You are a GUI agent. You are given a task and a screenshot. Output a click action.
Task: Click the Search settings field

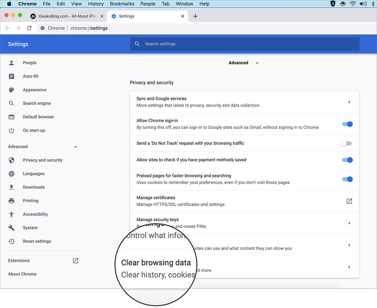(245, 44)
